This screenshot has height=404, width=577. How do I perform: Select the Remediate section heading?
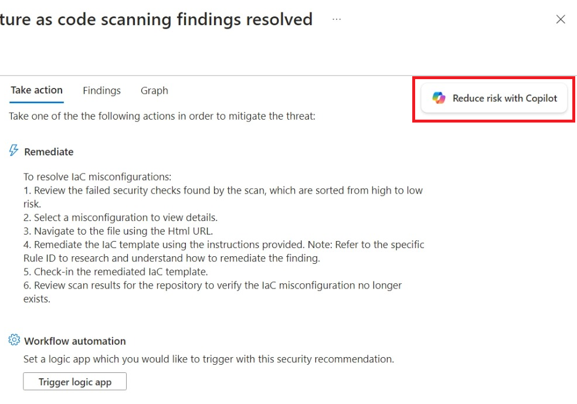pyautogui.click(x=49, y=152)
